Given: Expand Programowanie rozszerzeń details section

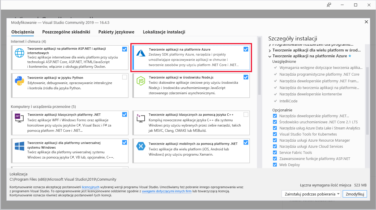Looking at the screenshot, I should (x=270, y=45).
